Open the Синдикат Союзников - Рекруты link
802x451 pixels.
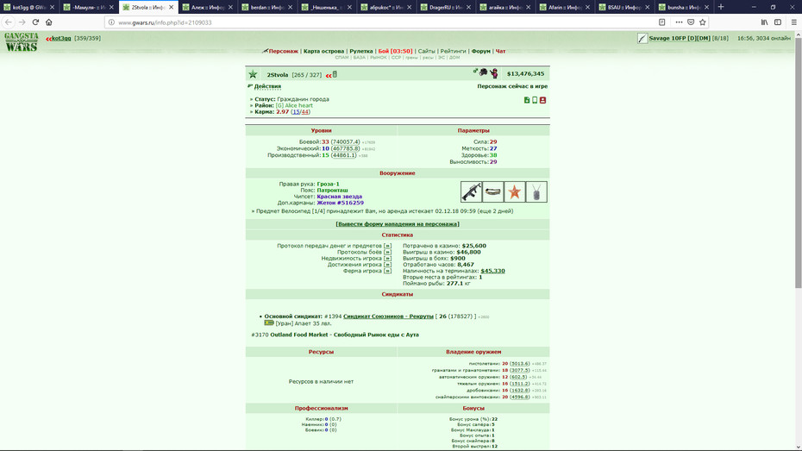[x=388, y=316]
